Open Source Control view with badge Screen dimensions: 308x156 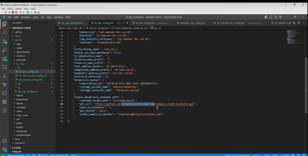4,41
